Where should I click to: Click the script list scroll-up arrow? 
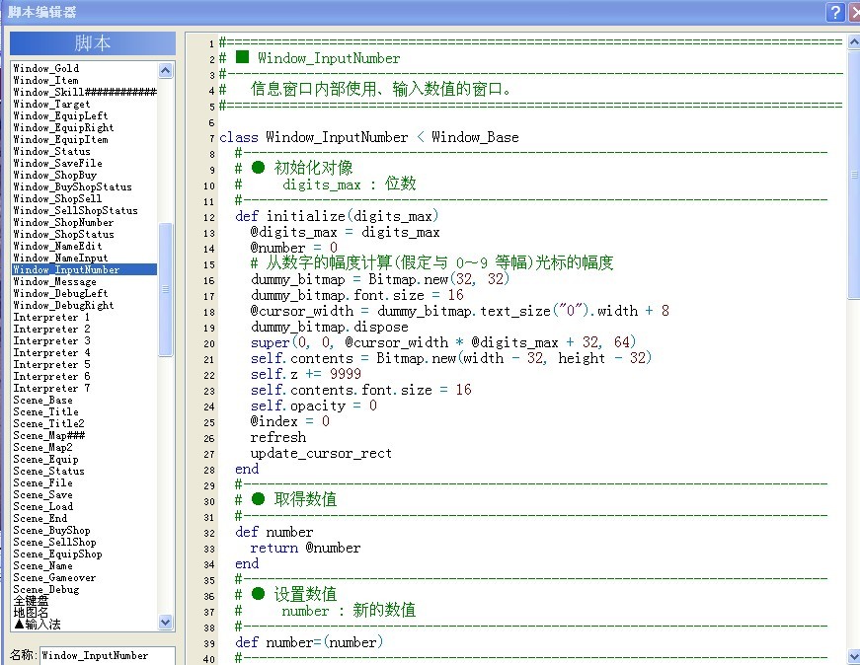pyautogui.click(x=165, y=70)
